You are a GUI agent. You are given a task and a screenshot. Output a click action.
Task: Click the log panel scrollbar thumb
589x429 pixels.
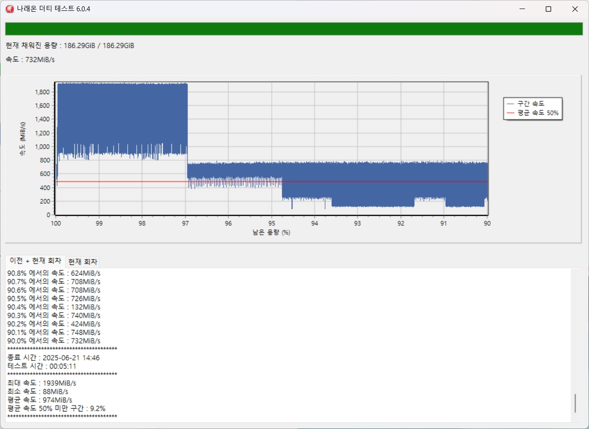coord(575,403)
